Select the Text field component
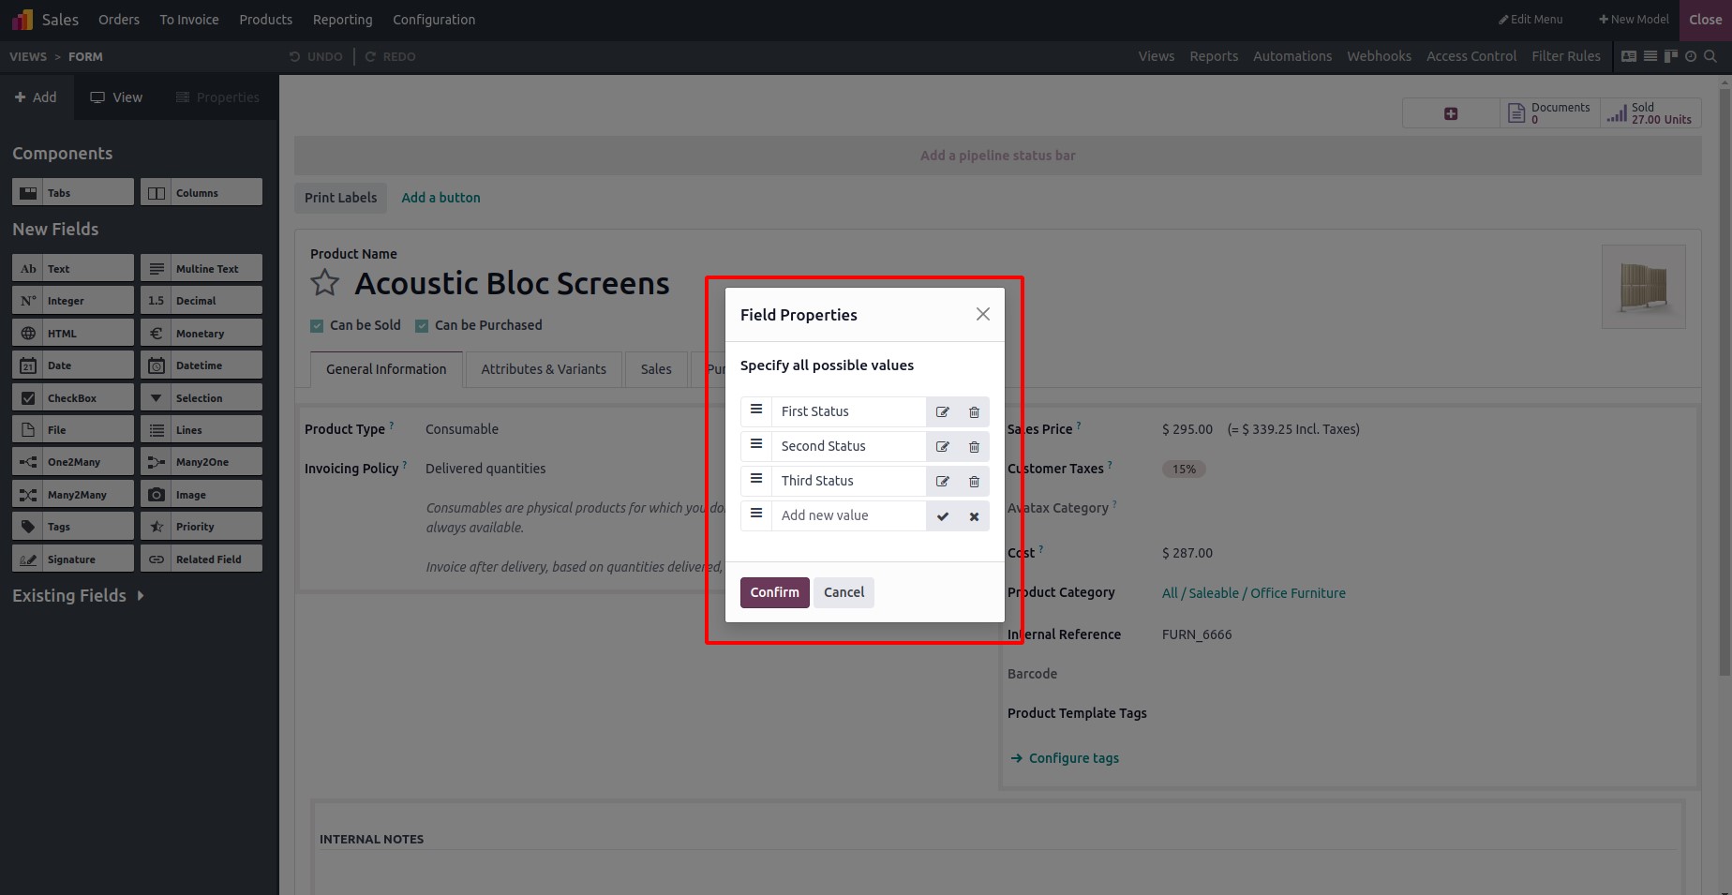This screenshot has width=1732, height=895. point(73,269)
